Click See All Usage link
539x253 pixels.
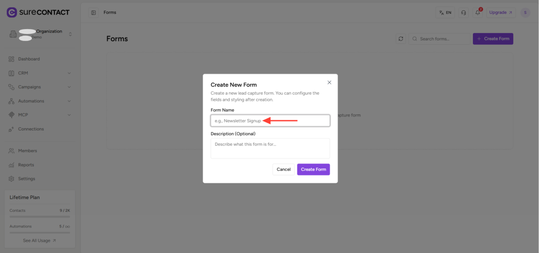40,240
